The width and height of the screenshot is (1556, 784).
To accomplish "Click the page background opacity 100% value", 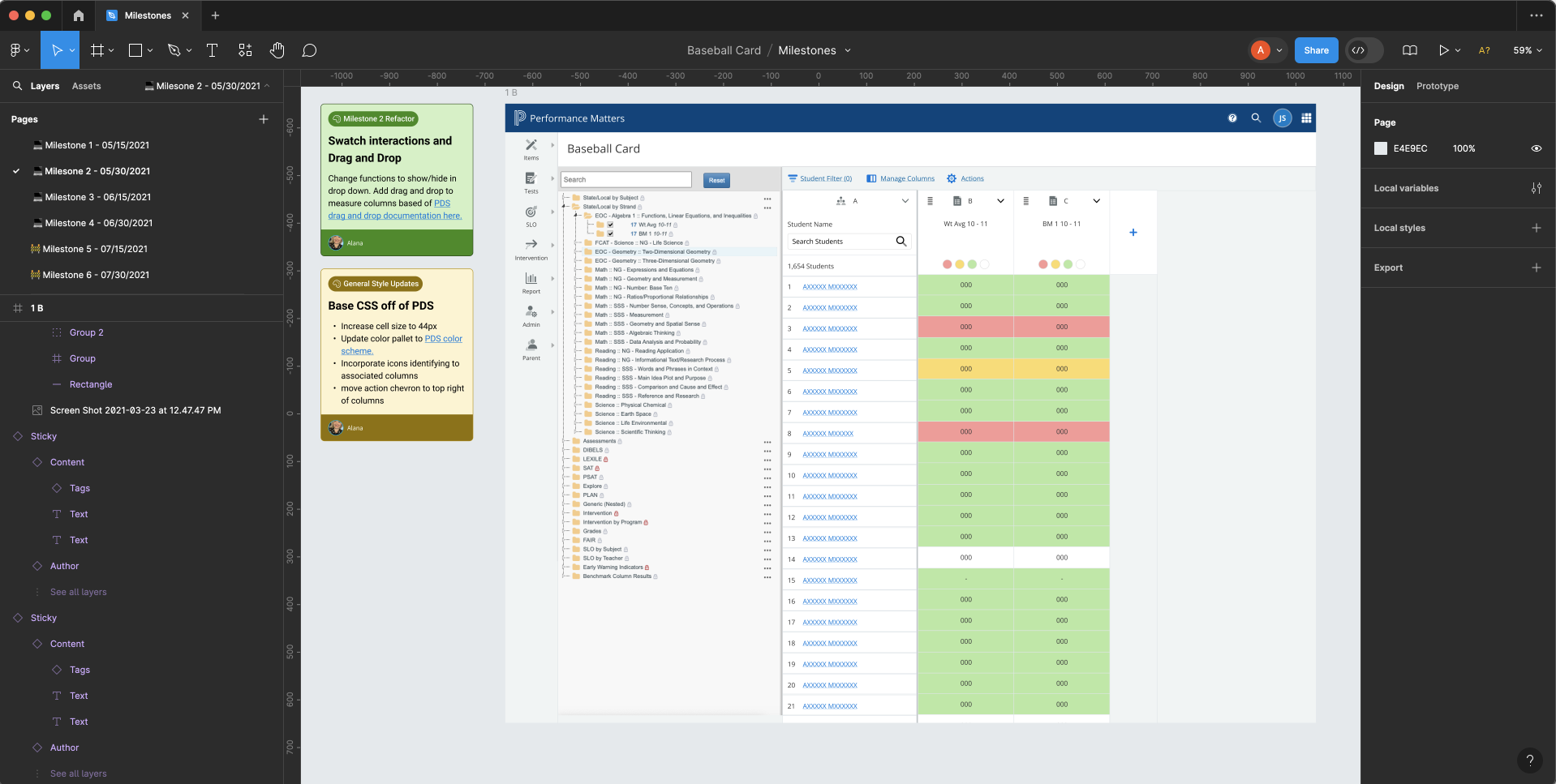I will point(1464,148).
